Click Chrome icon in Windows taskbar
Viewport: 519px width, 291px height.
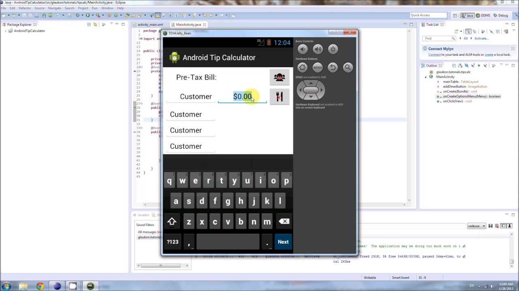40,286
